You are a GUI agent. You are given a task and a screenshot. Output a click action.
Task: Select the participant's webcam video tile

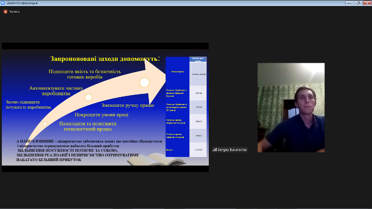click(x=291, y=108)
